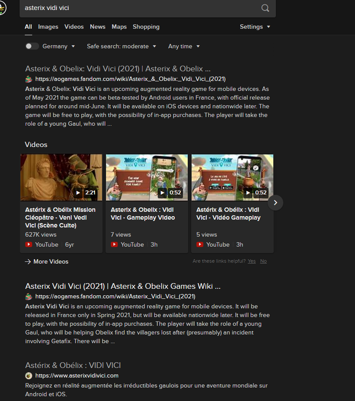
Task: Click the YouTube icon under the Vidéo Gameplay card
Action: tap(200, 245)
